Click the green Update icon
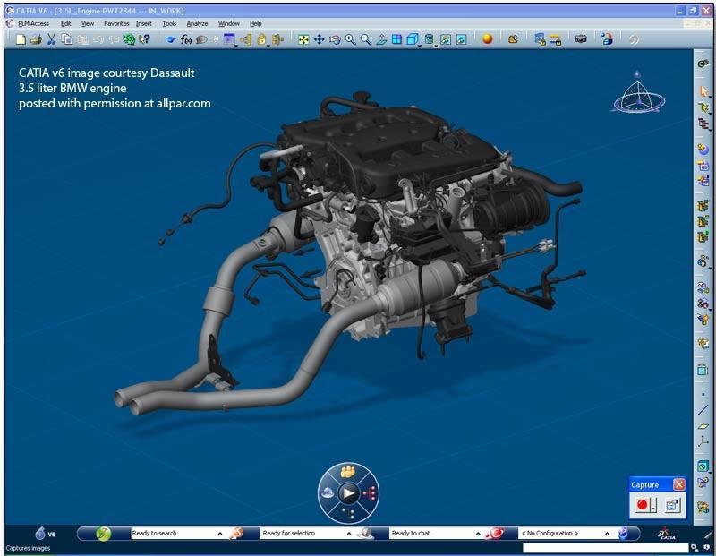The height and width of the screenshot is (556, 716). (129, 39)
